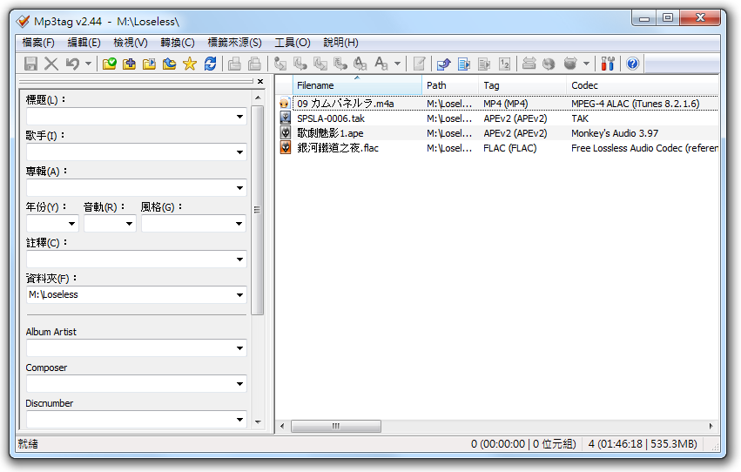The width and height of the screenshot is (741, 472).
Task: Click the Text file to Tag convert icon
Action: (x=340, y=64)
